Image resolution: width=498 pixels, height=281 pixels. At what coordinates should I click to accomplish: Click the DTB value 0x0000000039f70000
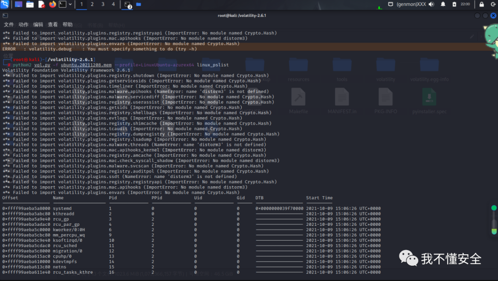click(x=279, y=208)
